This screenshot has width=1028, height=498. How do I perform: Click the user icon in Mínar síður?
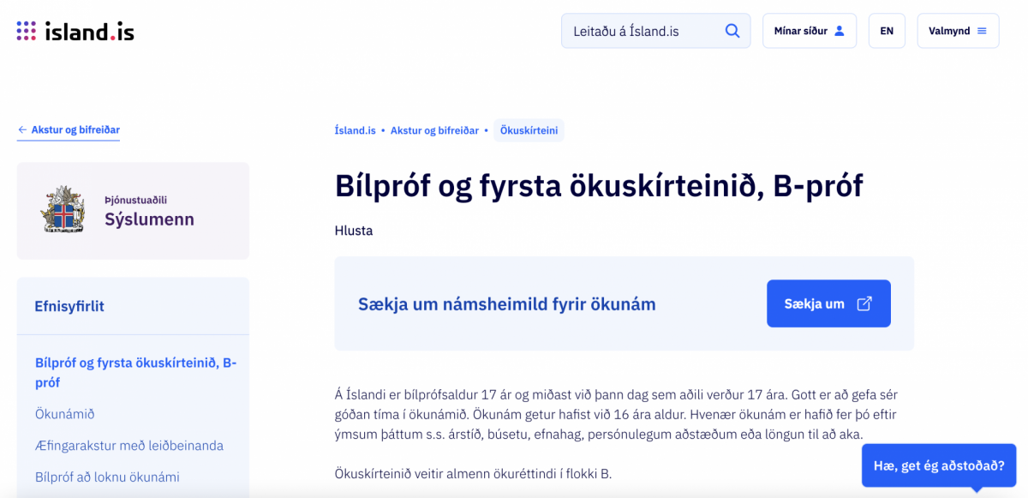click(840, 31)
